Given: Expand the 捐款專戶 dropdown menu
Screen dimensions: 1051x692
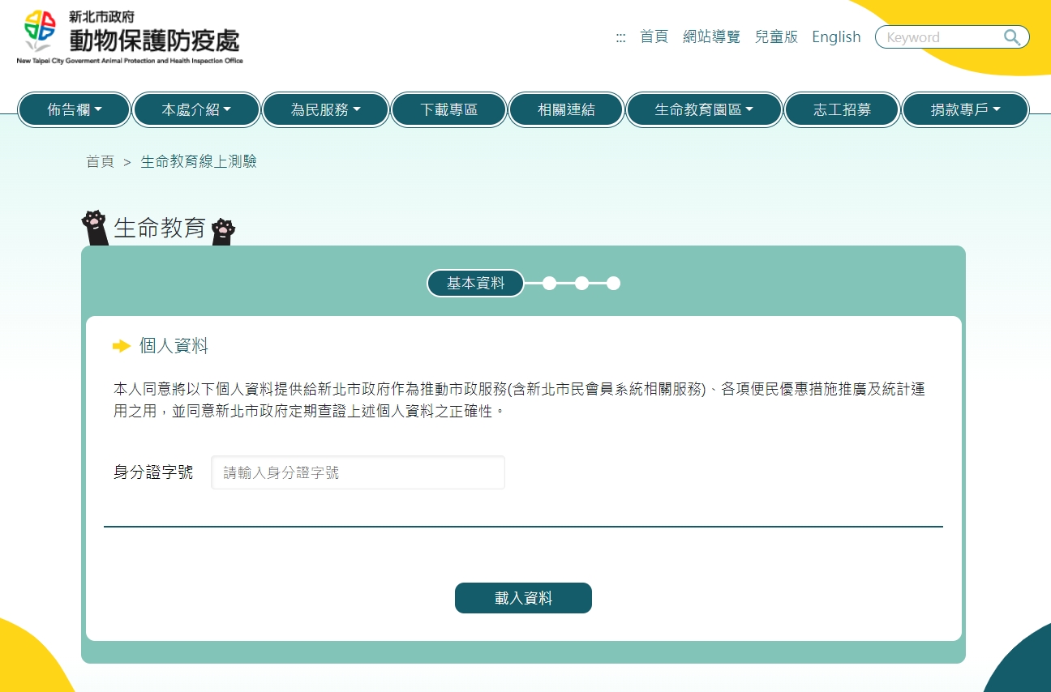Looking at the screenshot, I should click(965, 110).
